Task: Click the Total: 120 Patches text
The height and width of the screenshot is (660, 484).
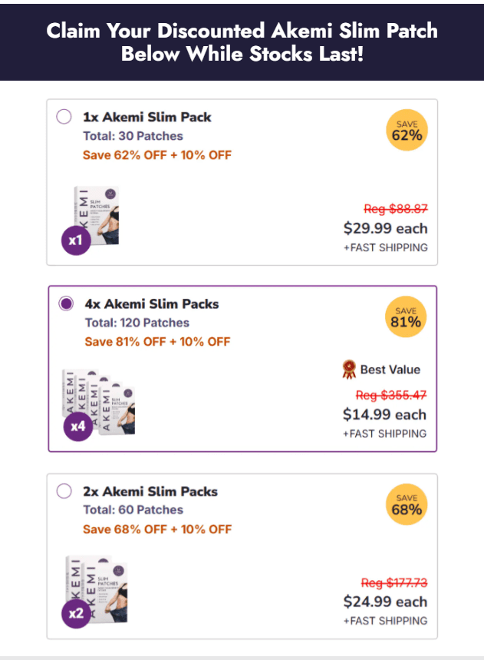Action: 137,323
